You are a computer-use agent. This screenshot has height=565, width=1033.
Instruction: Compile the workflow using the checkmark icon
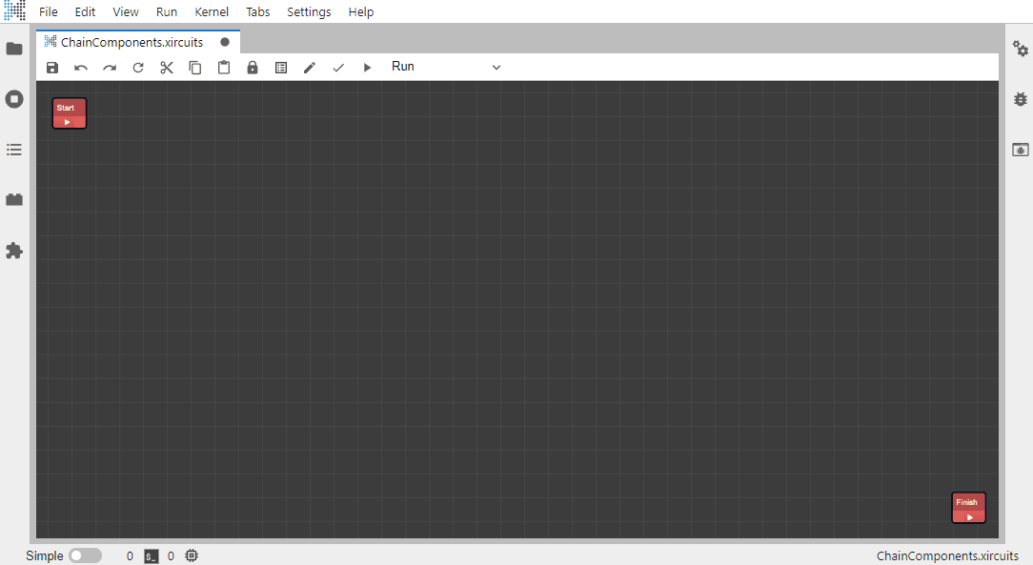click(x=337, y=68)
